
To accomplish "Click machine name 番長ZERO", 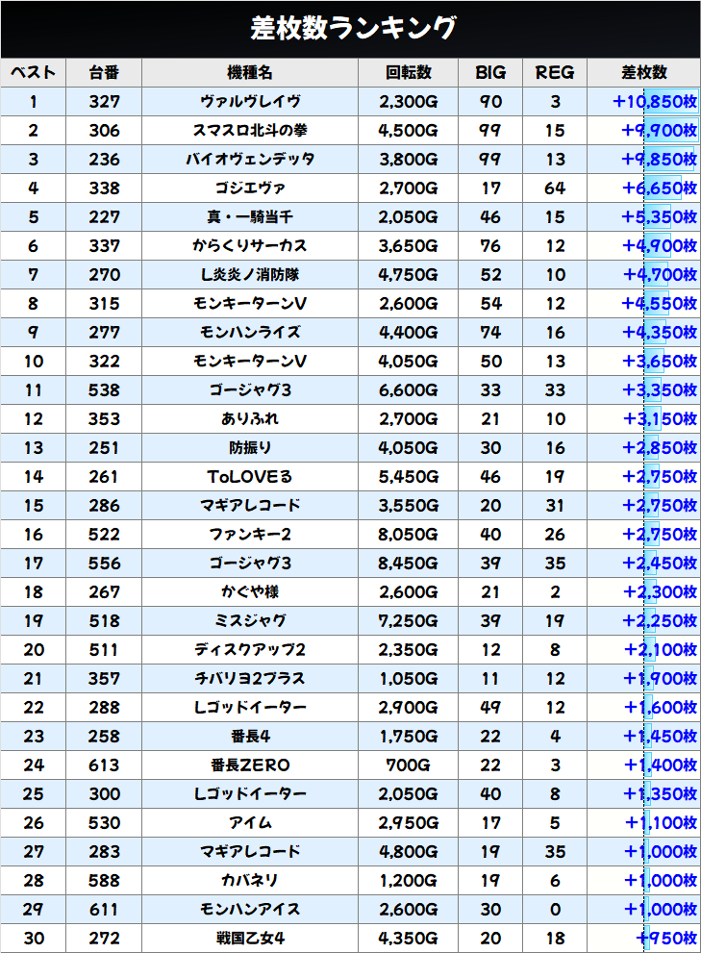I will 250,765.
